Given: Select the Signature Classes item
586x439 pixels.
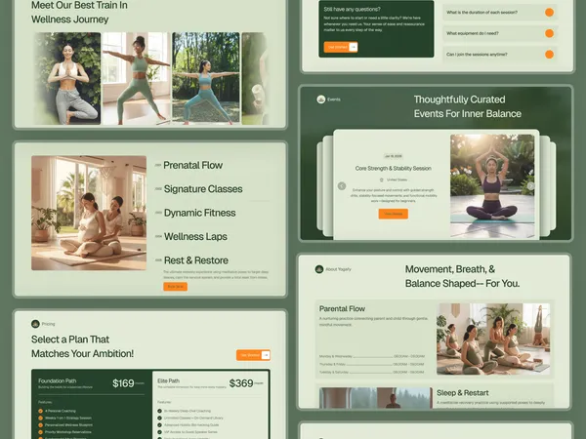Looking at the screenshot, I should point(203,189).
